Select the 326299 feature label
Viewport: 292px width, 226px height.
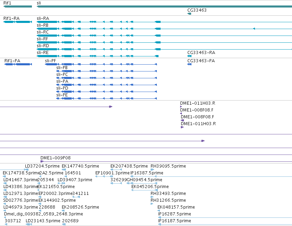coord(118,180)
